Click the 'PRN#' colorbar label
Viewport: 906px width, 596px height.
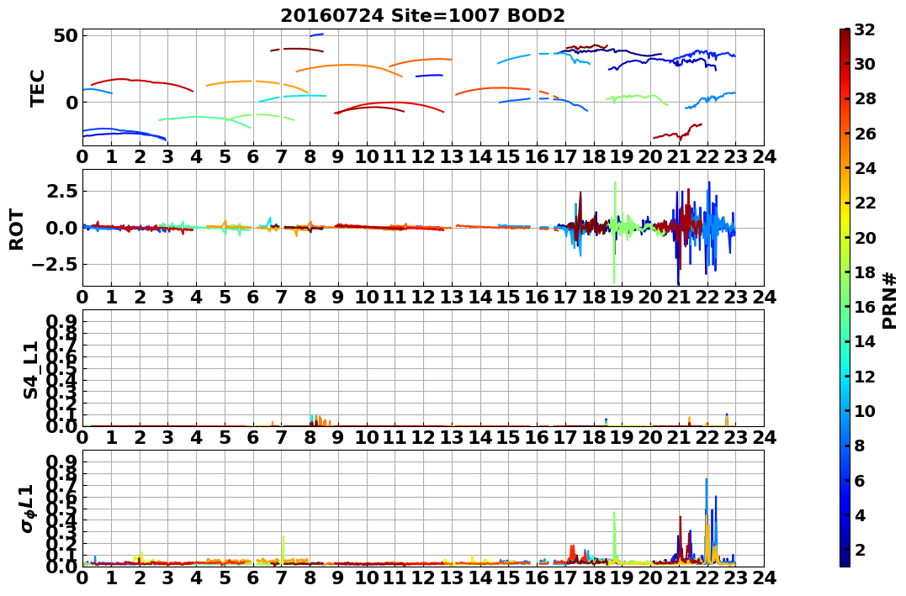(x=890, y=300)
